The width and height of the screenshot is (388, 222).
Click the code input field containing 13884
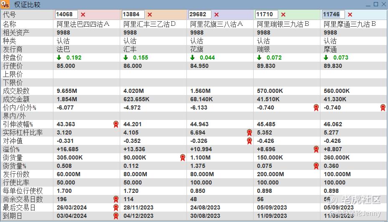click(133, 14)
